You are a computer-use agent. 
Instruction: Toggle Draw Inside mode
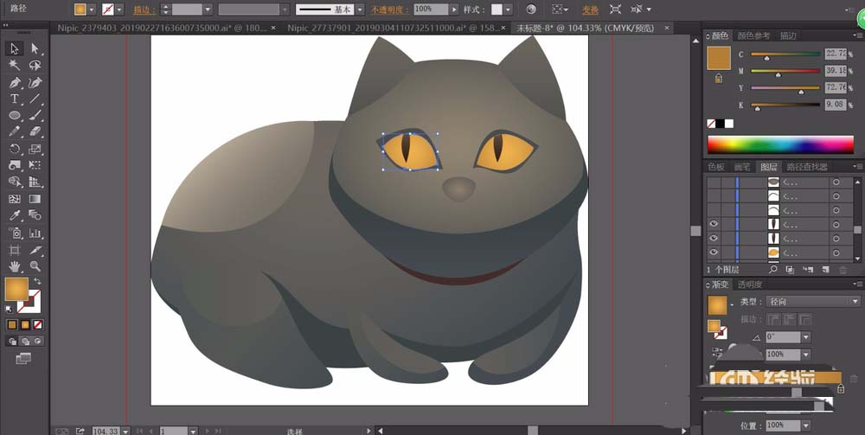pyautogui.click(x=37, y=342)
